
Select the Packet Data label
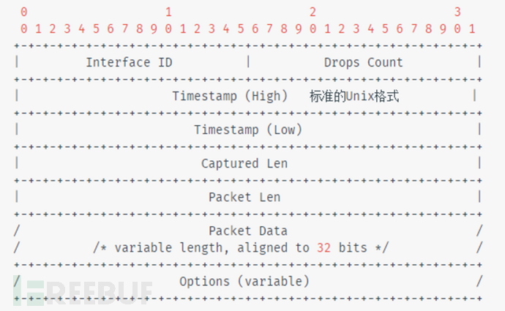pyautogui.click(x=248, y=231)
